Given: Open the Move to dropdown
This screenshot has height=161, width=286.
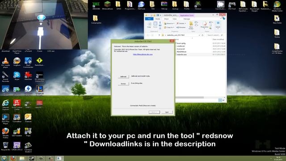Looking at the screenshot, I should (169, 23).
